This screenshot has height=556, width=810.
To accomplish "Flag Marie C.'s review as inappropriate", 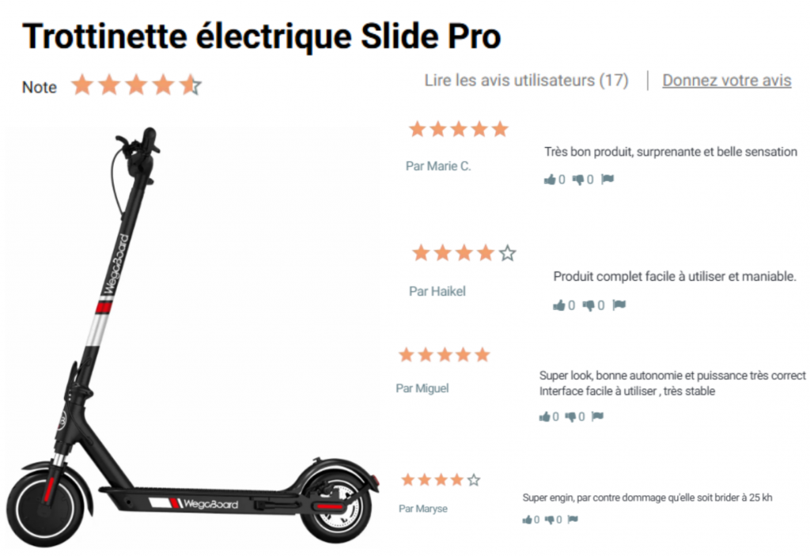I will (607, 179).
